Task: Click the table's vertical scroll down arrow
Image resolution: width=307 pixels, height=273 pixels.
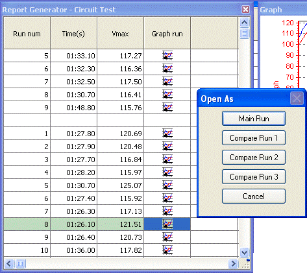Action: click(x=244, y=252)
